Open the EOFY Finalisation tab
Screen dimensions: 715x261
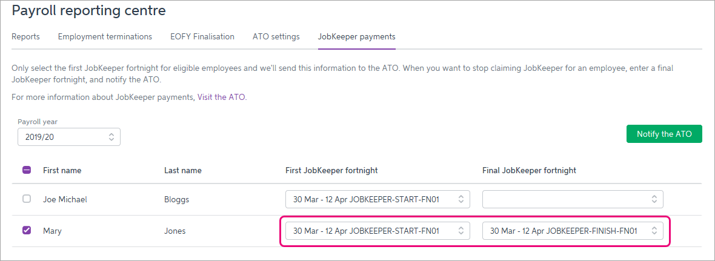point(202,36)
